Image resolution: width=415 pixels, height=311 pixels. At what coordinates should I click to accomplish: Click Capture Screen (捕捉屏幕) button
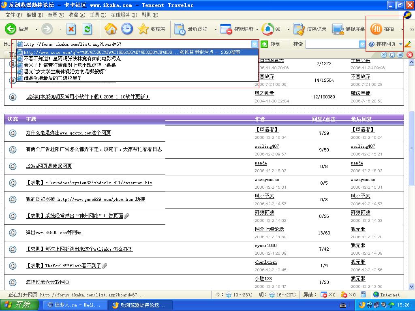(x=349, y=29)
